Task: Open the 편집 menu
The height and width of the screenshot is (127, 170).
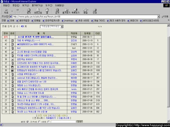Action: 16,5
